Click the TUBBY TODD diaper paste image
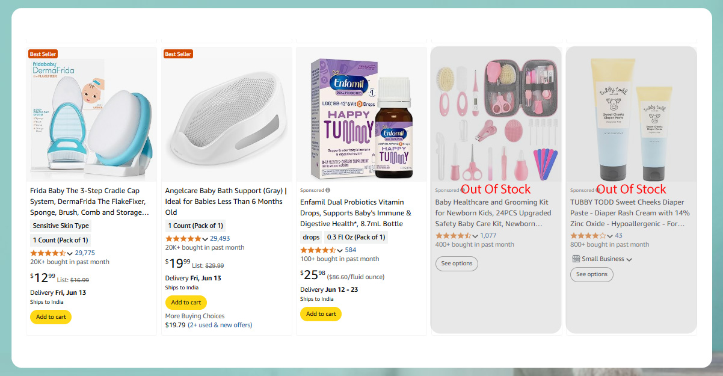 coord(631,114)
